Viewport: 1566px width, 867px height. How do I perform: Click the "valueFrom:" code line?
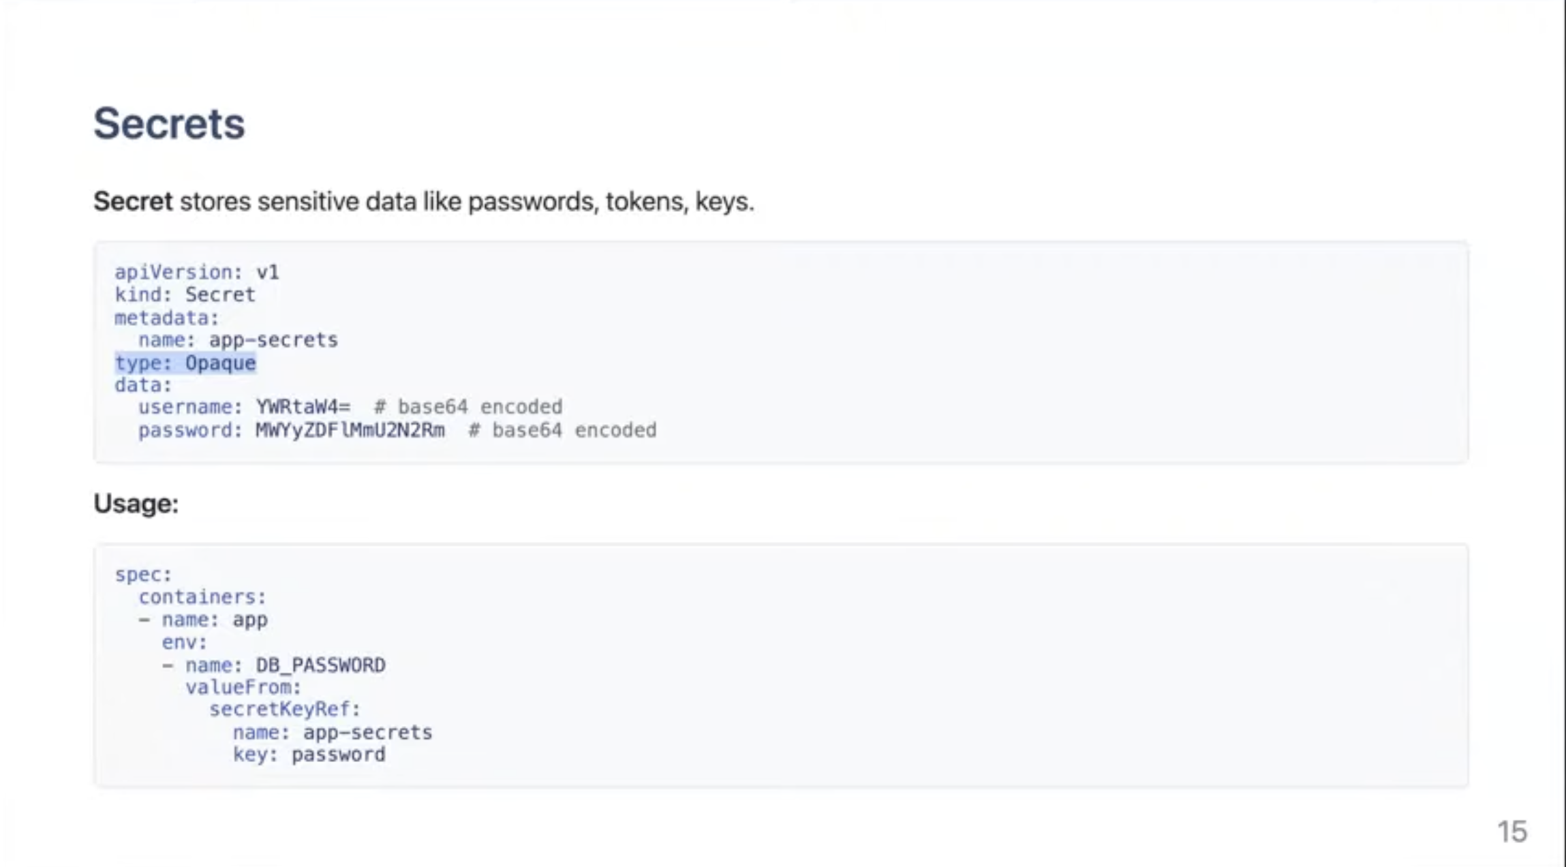(x=243, y=688)
